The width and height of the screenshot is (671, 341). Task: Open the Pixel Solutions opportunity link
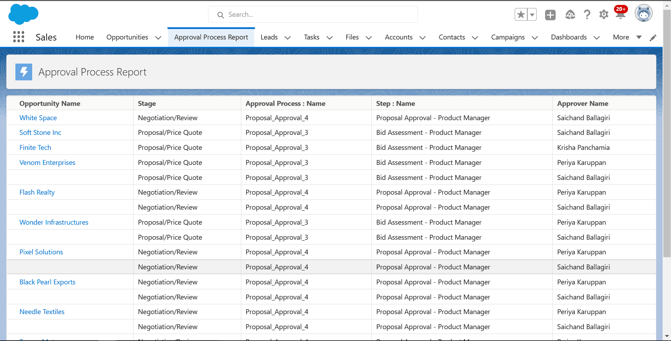click(x=41, y=252)
